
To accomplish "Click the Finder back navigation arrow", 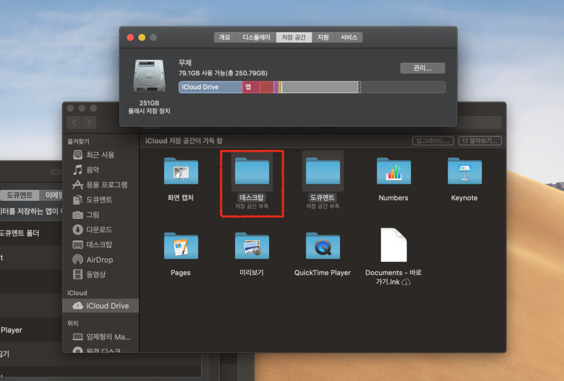I will pyautogui.click(x=75, y=123).
